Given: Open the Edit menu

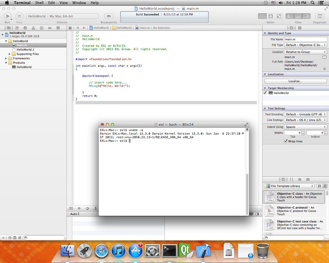Looking at the screenshot, I should point(52,3).
